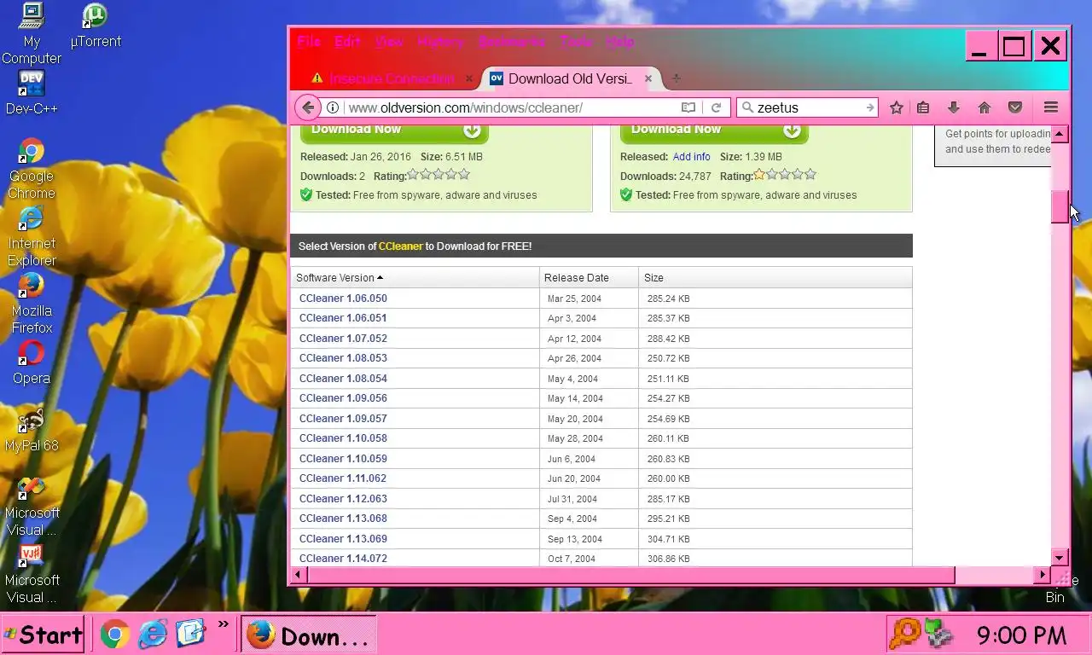
Task: Select µTorrent desktop icon
Action: point(96,26)
